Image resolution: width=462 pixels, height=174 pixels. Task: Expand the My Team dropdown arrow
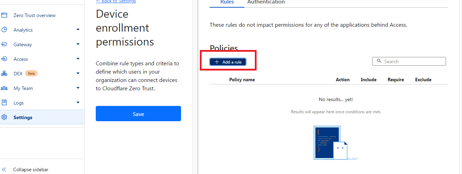[78, 88]
